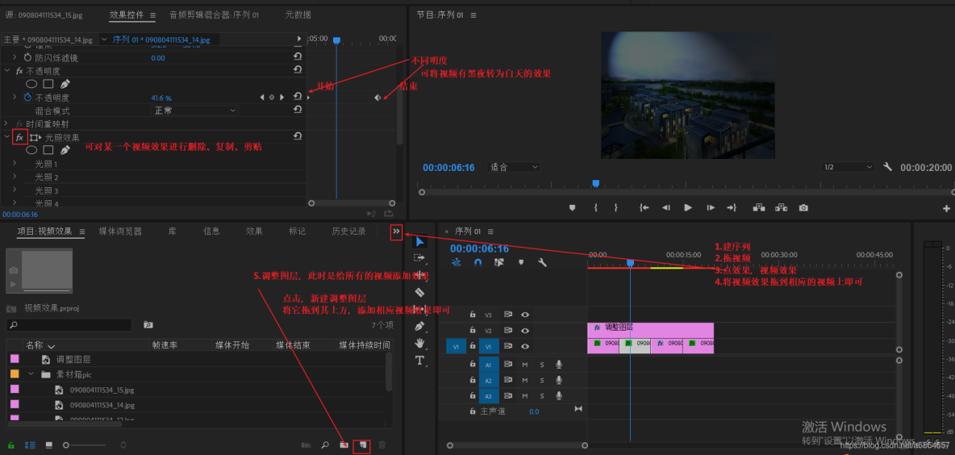Click 不透明度 value 41.6 %
This screenshot has height=455, width=955.
pyautogui.click(x=161, y=98)
